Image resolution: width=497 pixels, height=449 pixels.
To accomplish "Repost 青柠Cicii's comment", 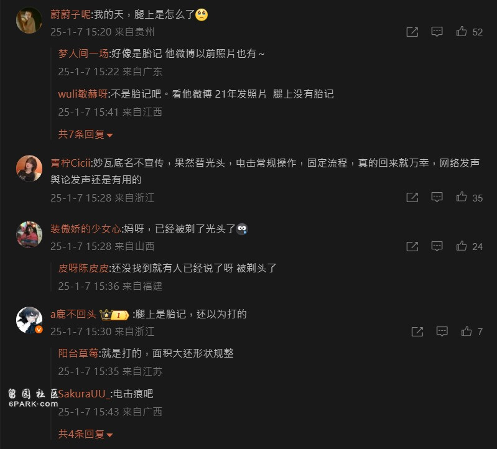I will 412,197.
